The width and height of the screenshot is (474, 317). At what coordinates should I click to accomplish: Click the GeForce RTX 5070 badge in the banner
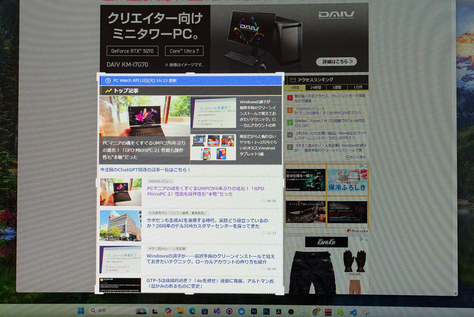pos(132,51)
